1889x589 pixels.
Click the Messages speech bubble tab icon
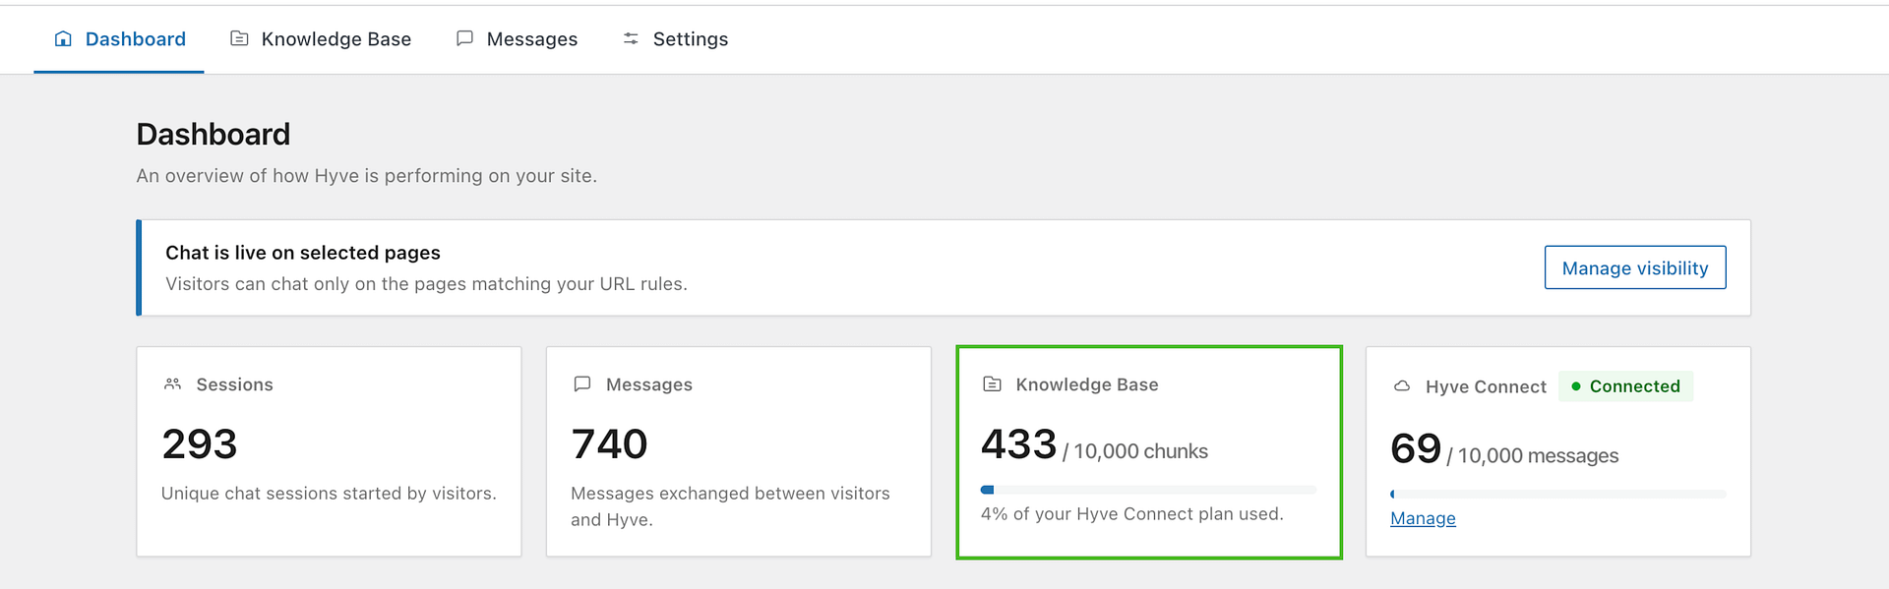coord(464,38)
